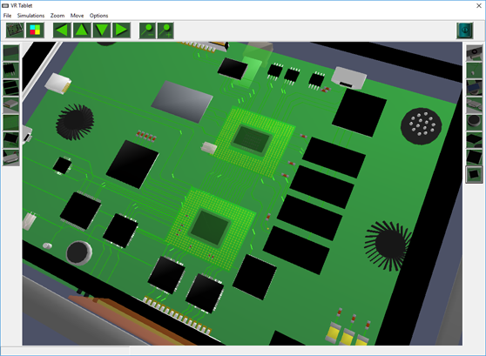This screenshot has height=356, width=486.
Task: Select the camera lens thumbnail at top right
Action: click(x=474, y=53)
